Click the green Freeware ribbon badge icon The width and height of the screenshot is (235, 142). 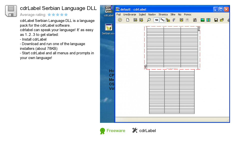coord(102,131)
